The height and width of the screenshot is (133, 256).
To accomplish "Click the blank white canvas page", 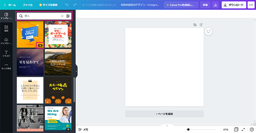I will [165, 67].
